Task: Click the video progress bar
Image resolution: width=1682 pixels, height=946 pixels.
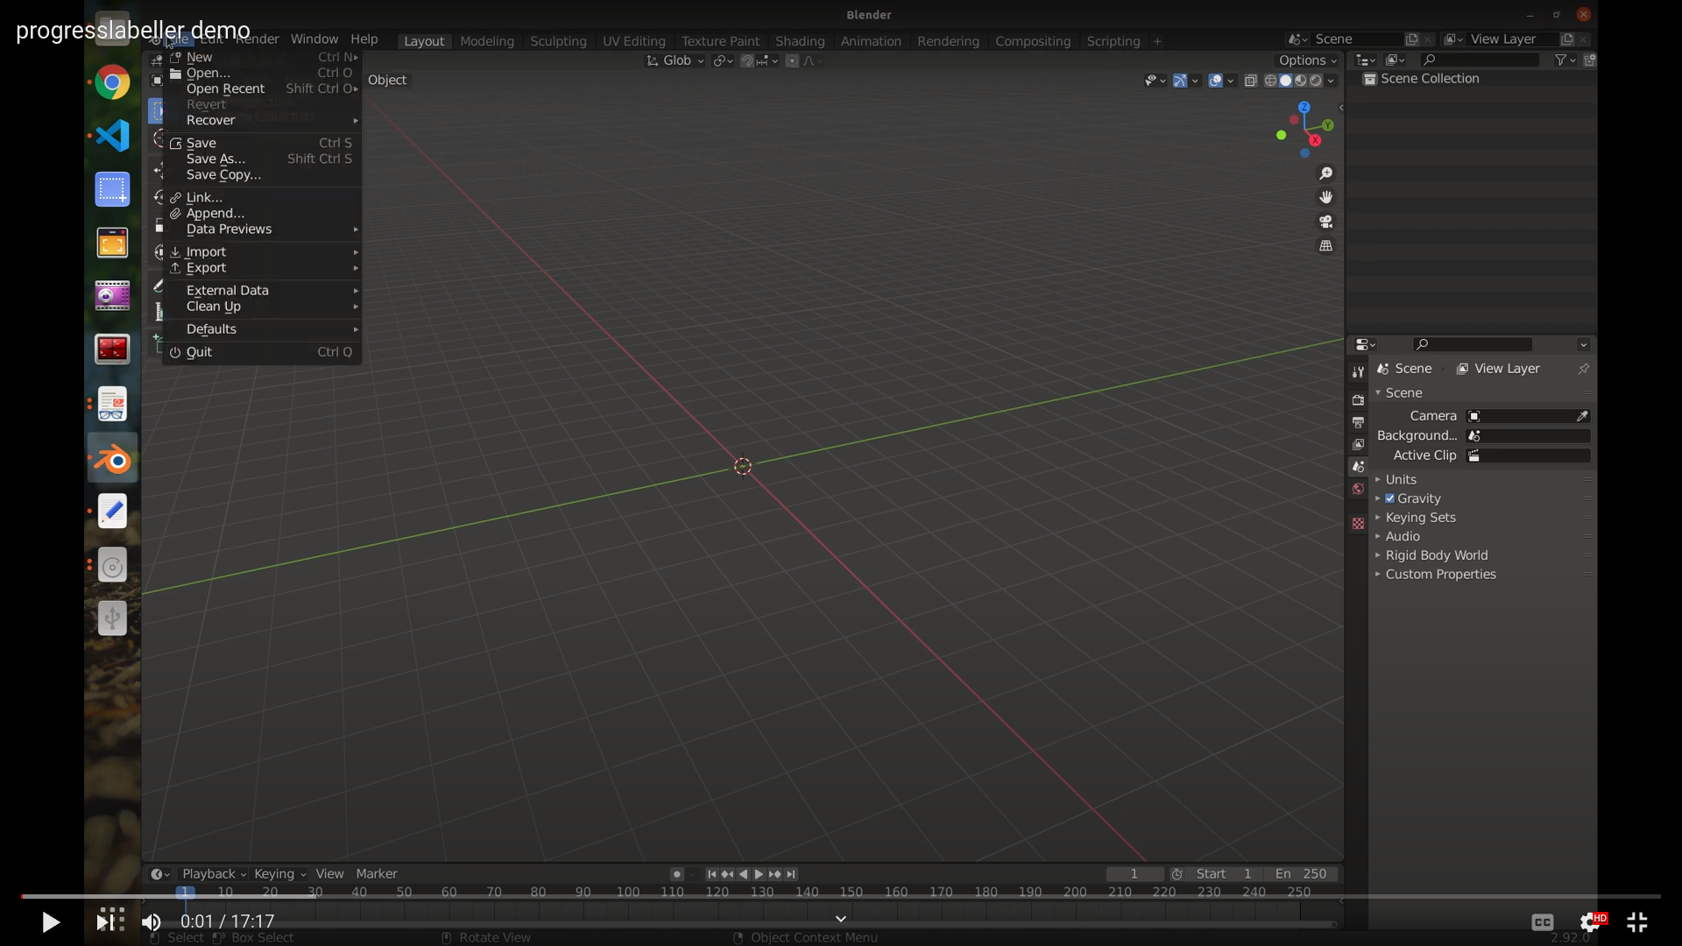Action: tap(841, 896)
